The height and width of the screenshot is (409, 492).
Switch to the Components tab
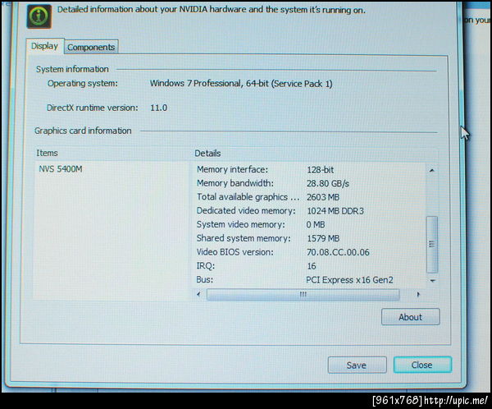click(91, 47)
